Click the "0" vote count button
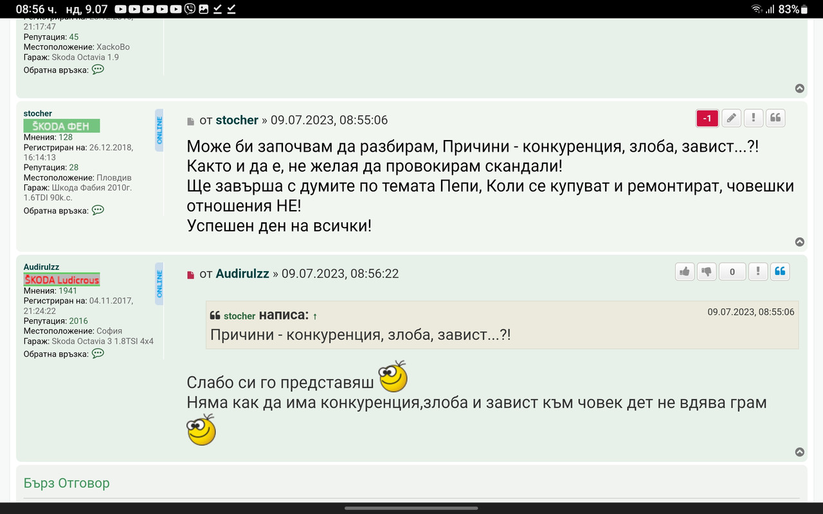Image resolution: width=823 pixels, height=514 pixels. coord(732,271)
